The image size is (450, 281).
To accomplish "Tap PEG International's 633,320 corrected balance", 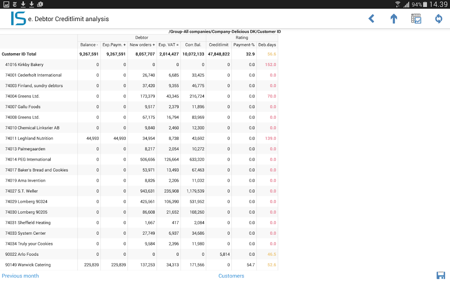I will (x=196, y=159).
